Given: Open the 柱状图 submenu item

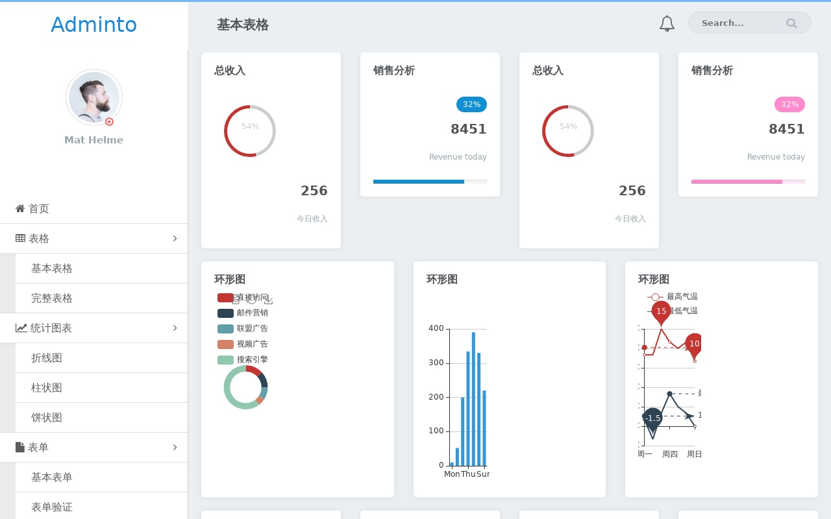Looking at the screenshot, I should point(101,387).
